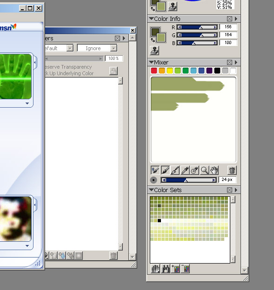Viewport: 274px width, 290px height.
Task: Close the Mixer panel with its X box
Action: (x=229, y=62)
